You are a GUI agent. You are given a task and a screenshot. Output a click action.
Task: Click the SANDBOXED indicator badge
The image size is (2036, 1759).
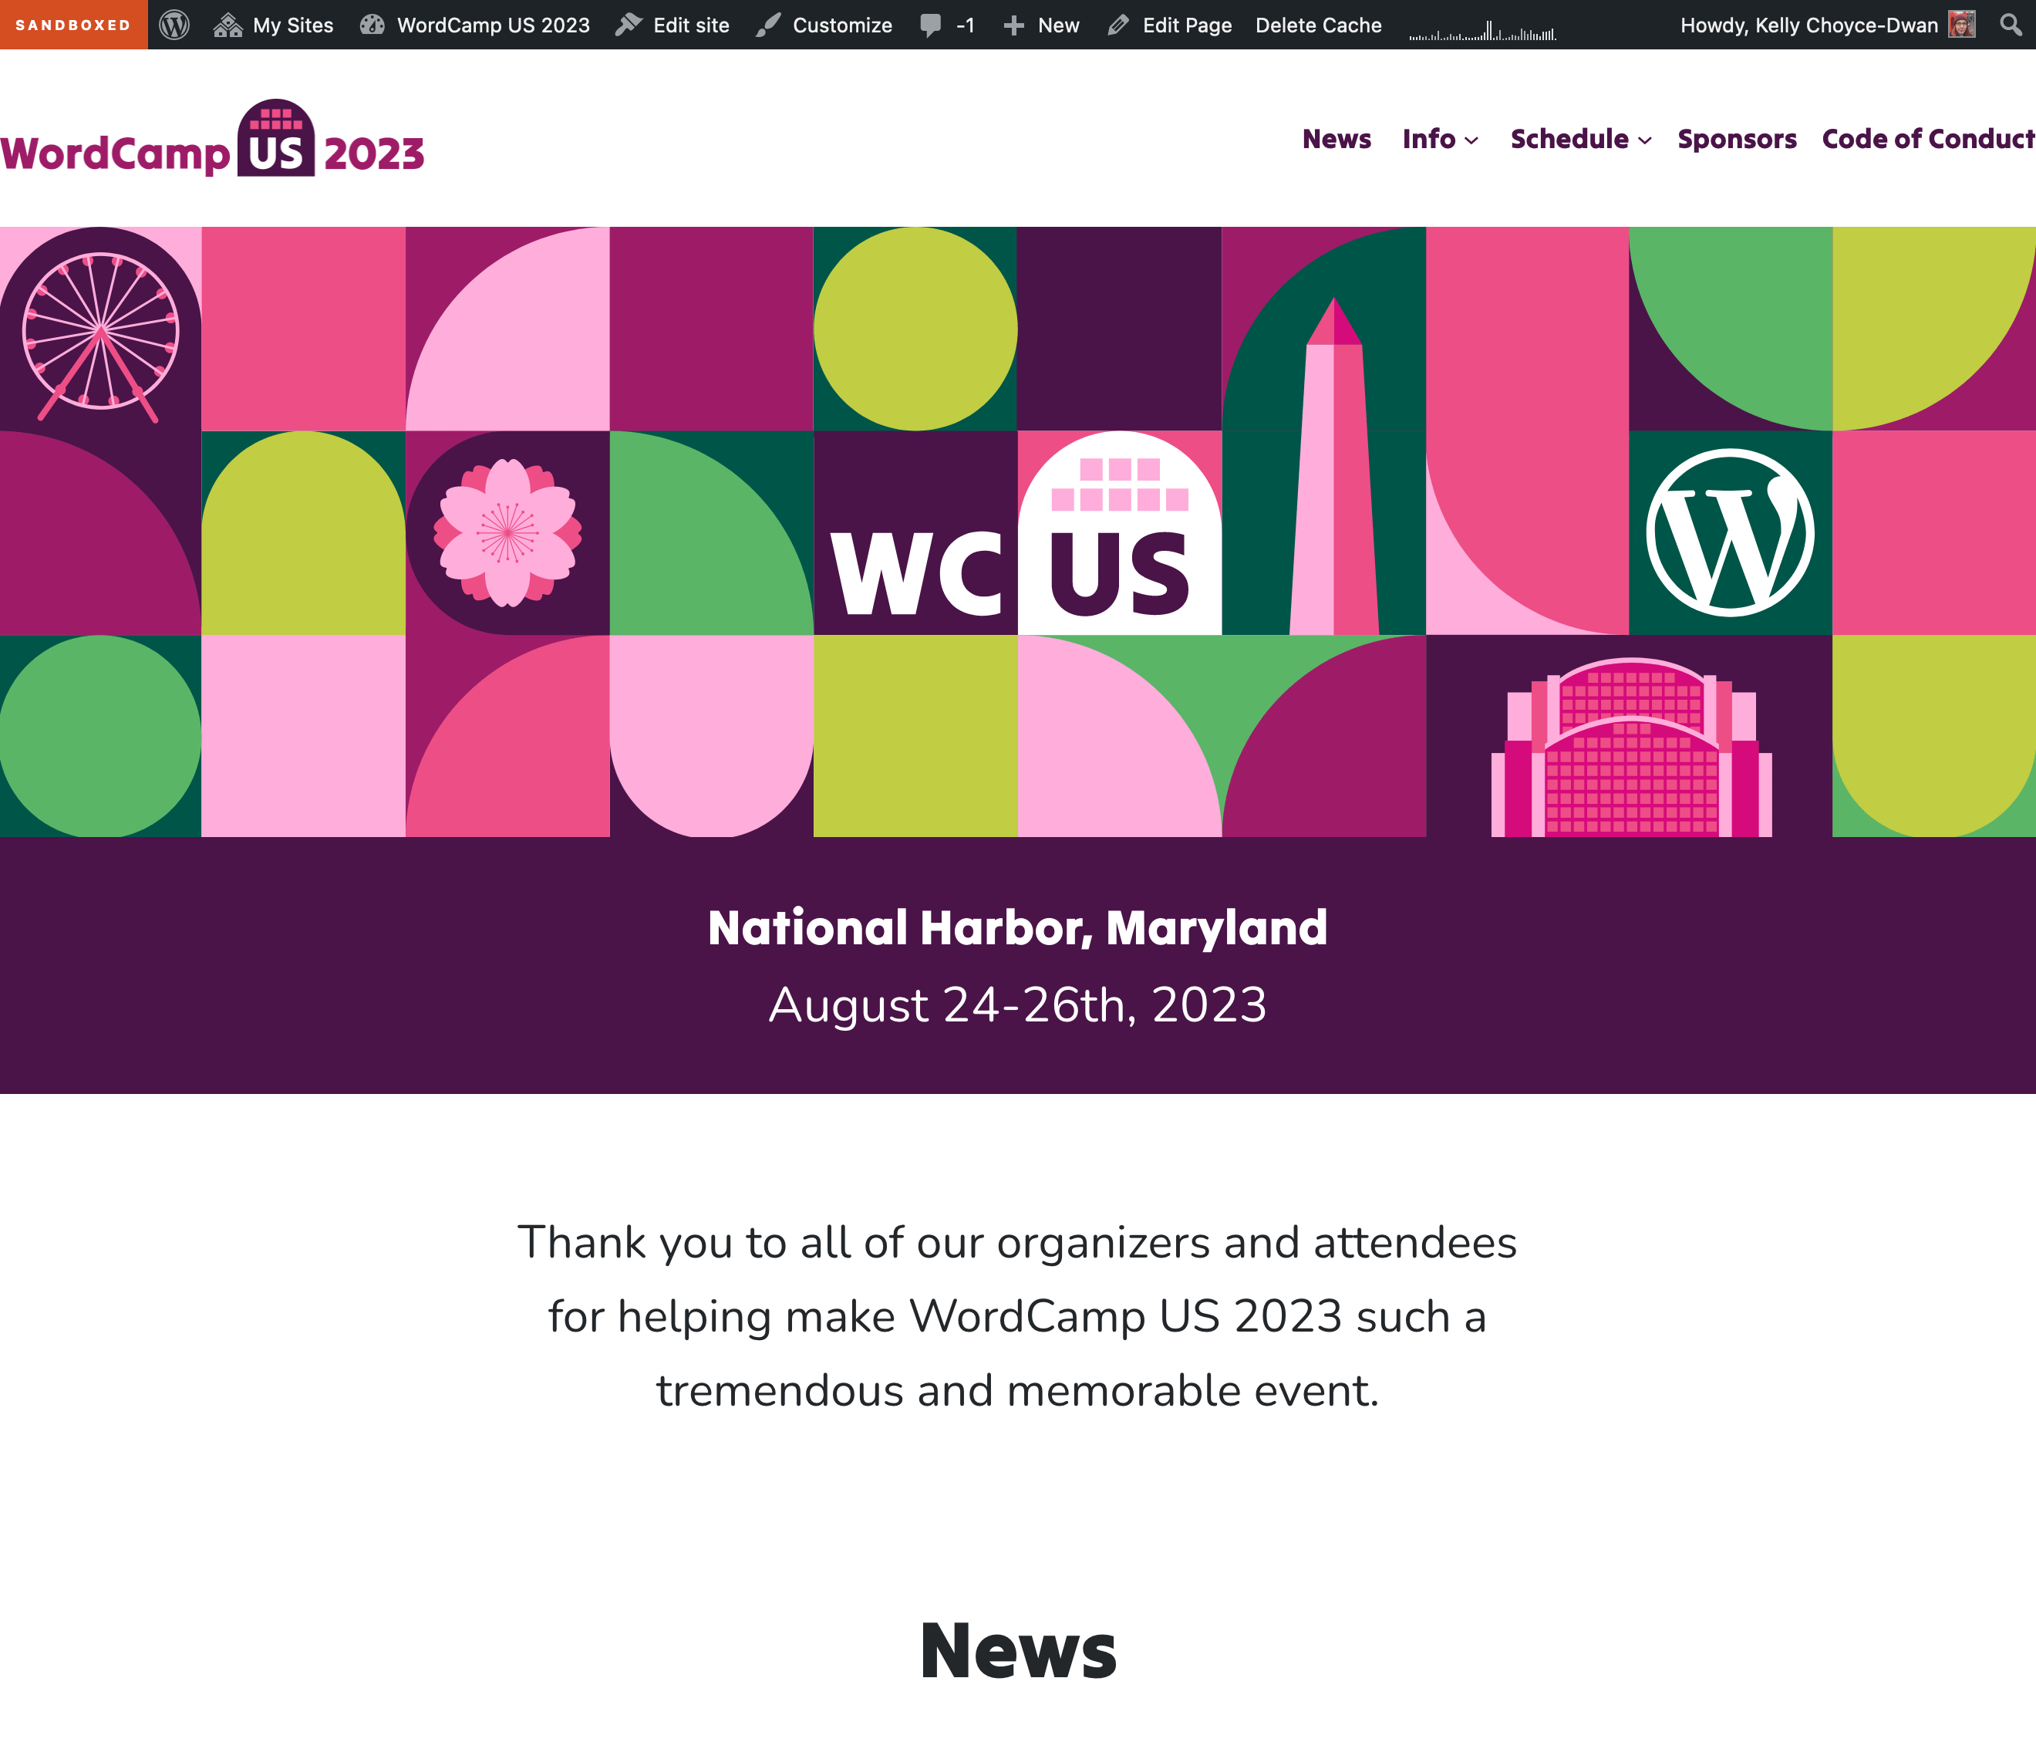tap(72, 25)
